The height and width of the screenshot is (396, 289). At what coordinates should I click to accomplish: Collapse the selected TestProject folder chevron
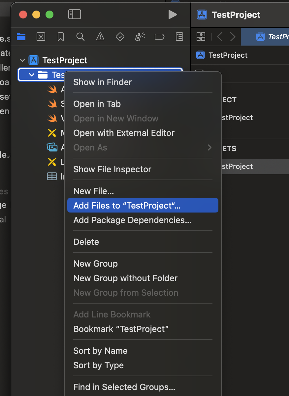pyautogui.click(x=32, y=75)
